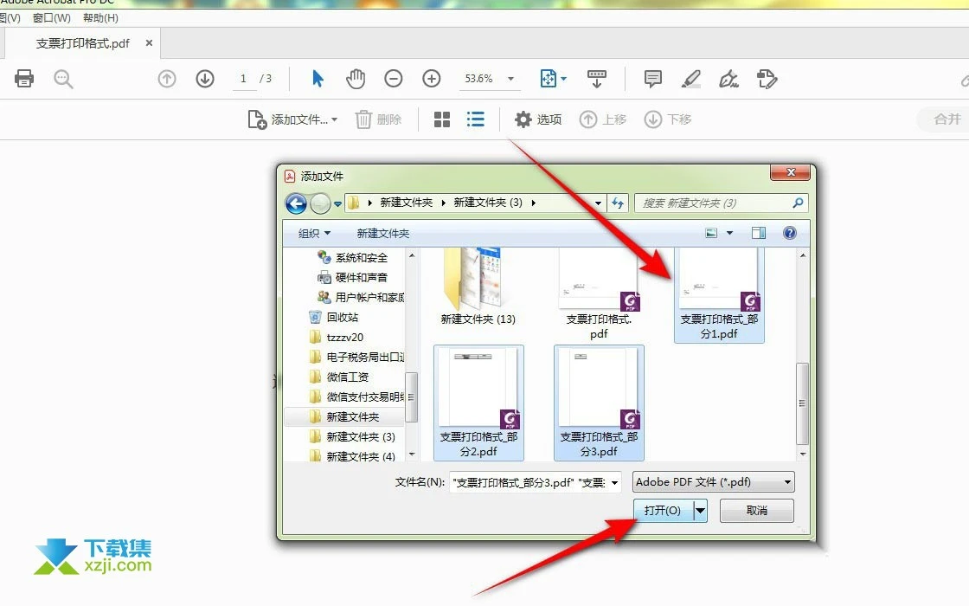Toggle the preview pane in the dialog

pos(760,232)
